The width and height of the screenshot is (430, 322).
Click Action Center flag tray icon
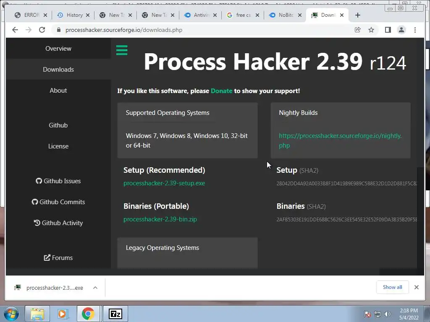click(x=367, y=314)
